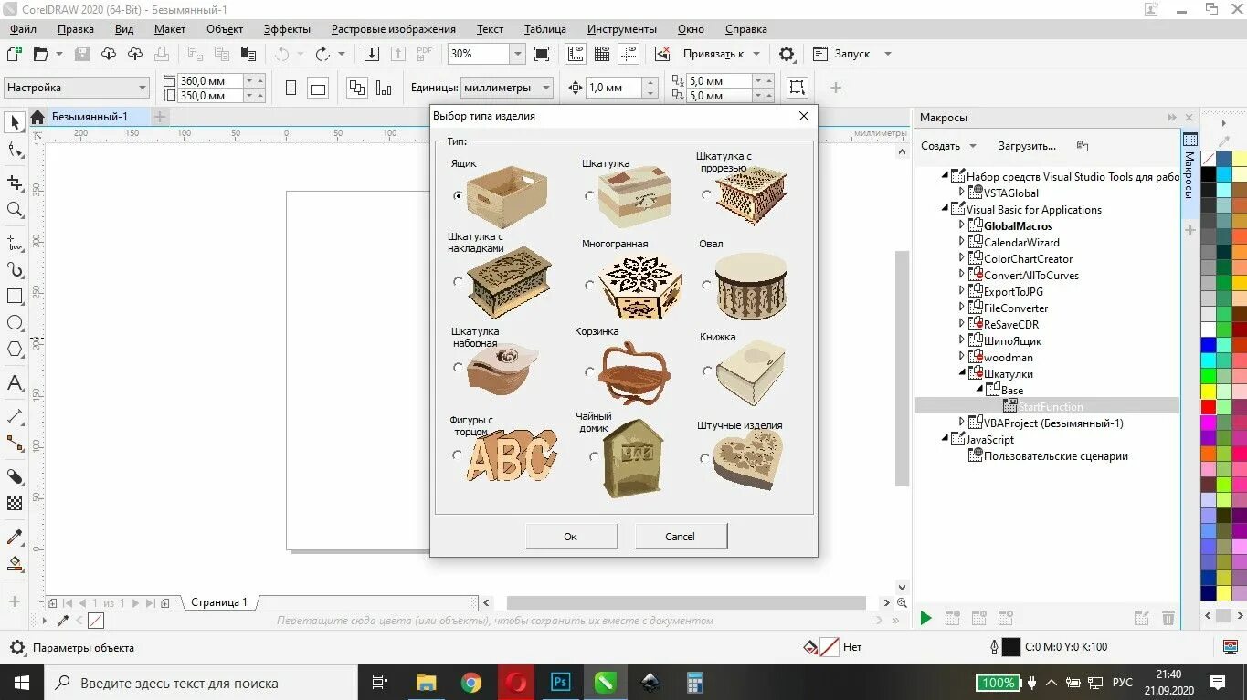Click the page width 360,0 мм field
This screenshot has width=1247, height=700.
click(210, 81)
